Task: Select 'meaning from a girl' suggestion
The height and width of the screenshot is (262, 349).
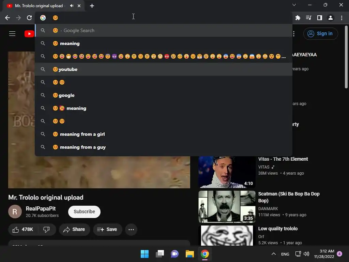Action: coord(164,134)
